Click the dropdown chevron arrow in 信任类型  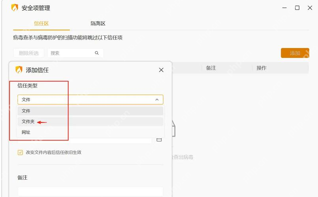coord(157,100)
